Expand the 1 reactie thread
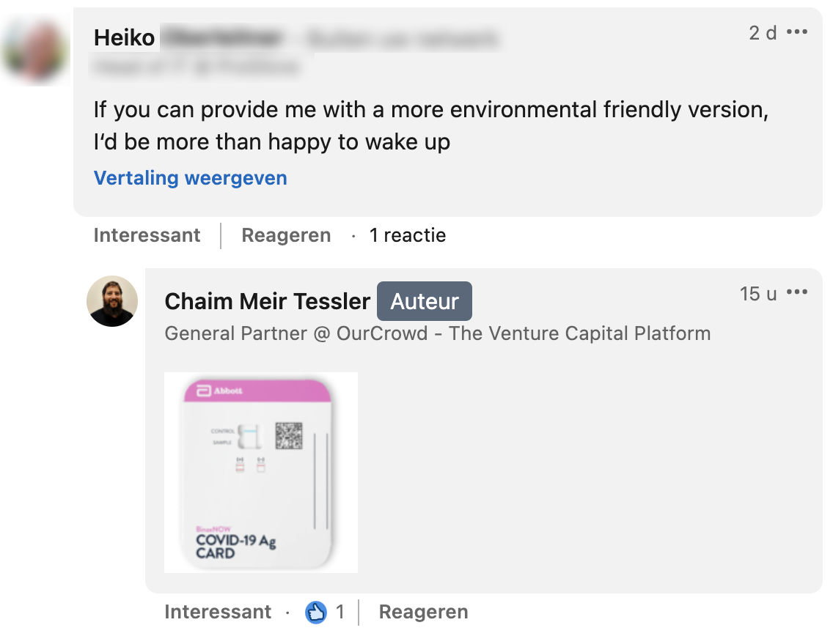The width and height of the screenshot is (833, 636). point(408,235)
